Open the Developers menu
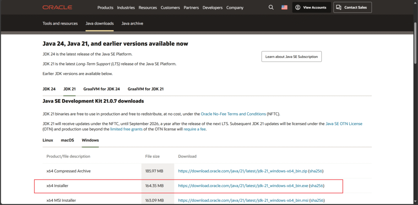Image resolution: width=418 pixels, height=205 pixels. pos(212,8)
